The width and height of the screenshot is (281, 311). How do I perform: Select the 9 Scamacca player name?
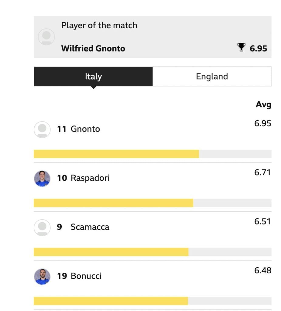pyautogui.click(x=83, y=227)
